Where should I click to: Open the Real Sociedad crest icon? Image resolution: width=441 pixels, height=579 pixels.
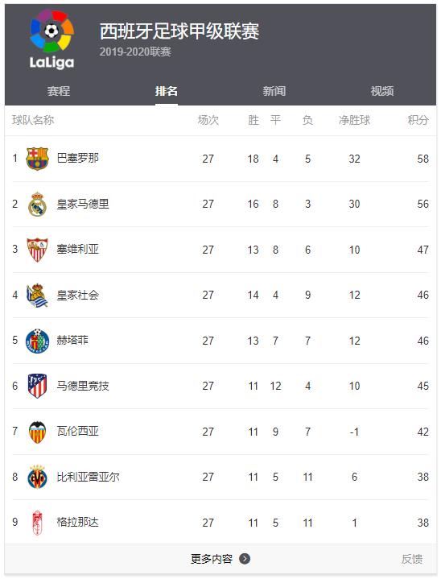click(37, 295)
